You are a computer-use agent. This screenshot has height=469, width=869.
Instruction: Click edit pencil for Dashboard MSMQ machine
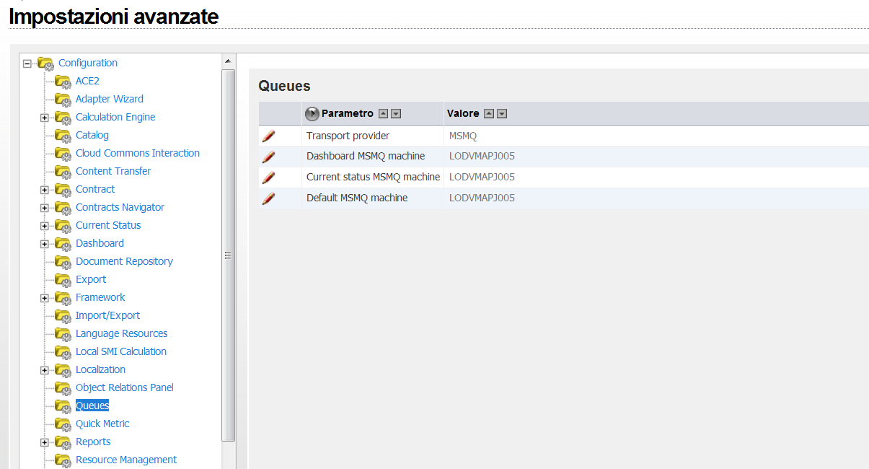(268, 157)
